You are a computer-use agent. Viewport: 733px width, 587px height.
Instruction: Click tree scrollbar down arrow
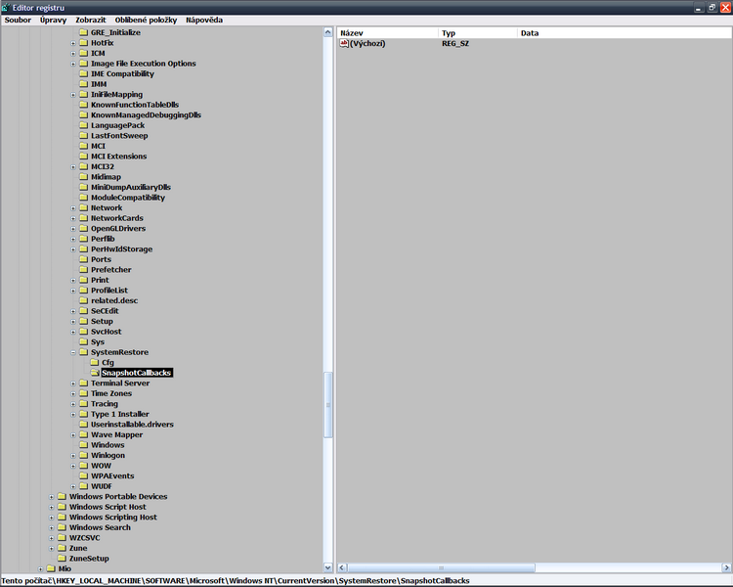pyautogui.click(x=328, y=567)
